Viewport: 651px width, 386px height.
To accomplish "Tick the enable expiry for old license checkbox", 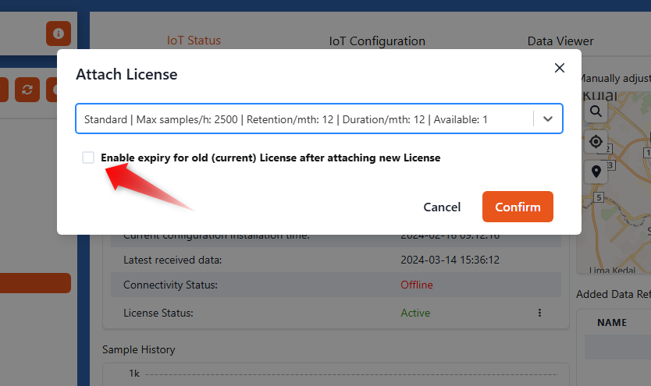I will 88,158.
